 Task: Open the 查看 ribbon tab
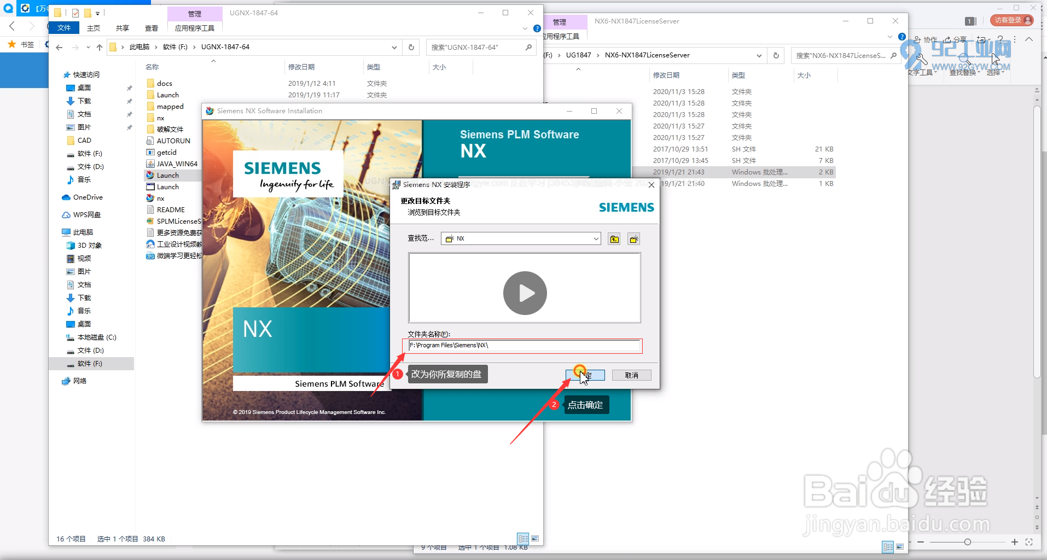pyautogui.click(x=152, y=28)
